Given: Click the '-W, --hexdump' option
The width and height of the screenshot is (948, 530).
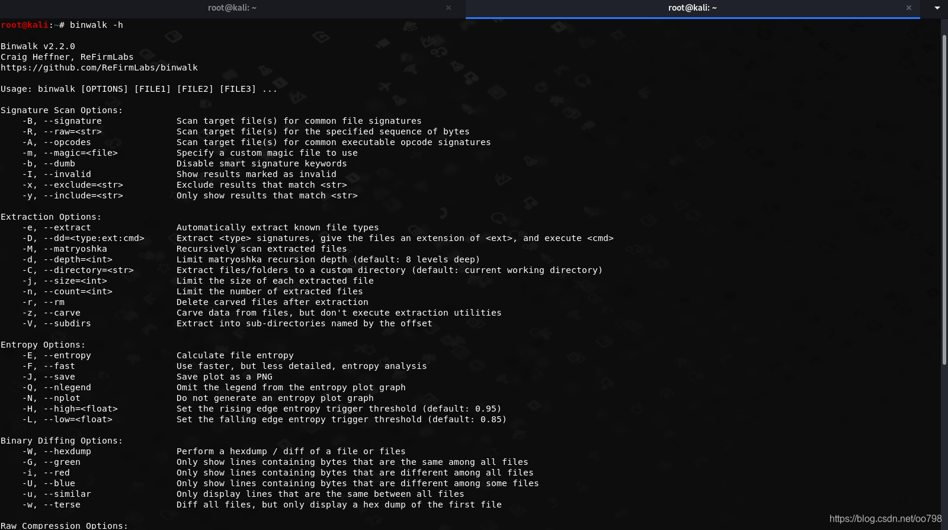Looking at the screenshot, I should (x=57, y=451).
